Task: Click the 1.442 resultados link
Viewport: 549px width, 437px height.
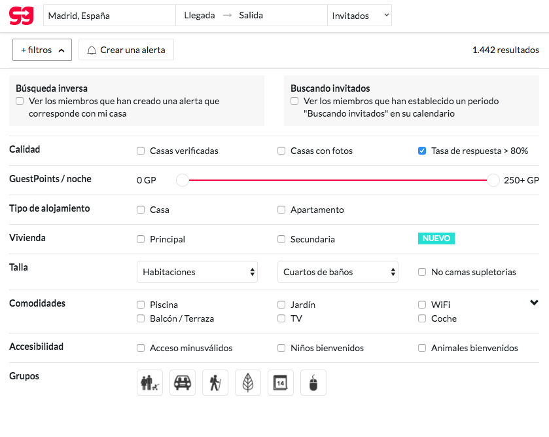Action: 505,49
